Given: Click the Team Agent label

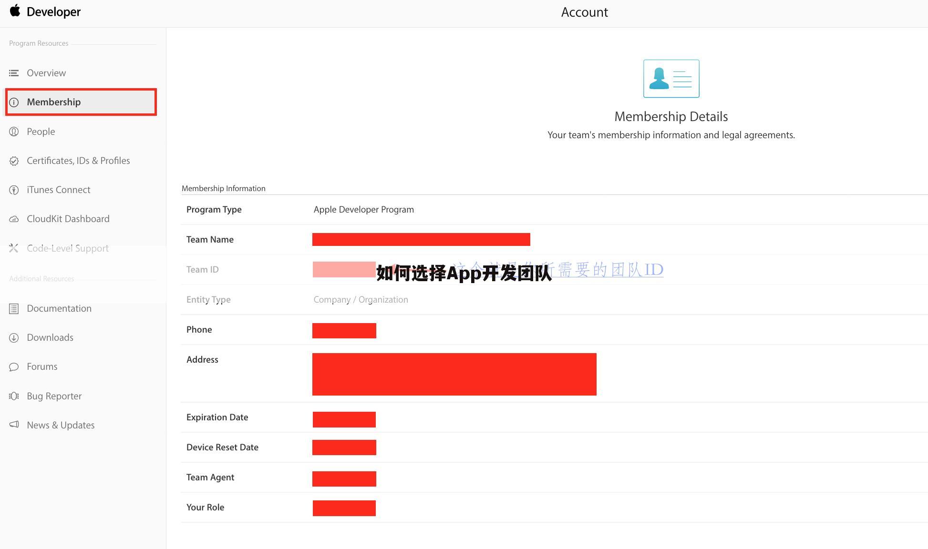Looking at the screenshot, I should point(210,478).
